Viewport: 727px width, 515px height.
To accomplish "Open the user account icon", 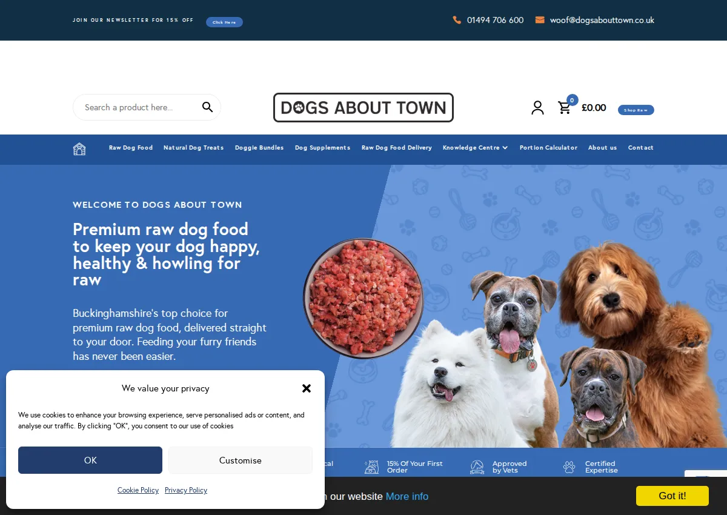I will coord(537,108).
